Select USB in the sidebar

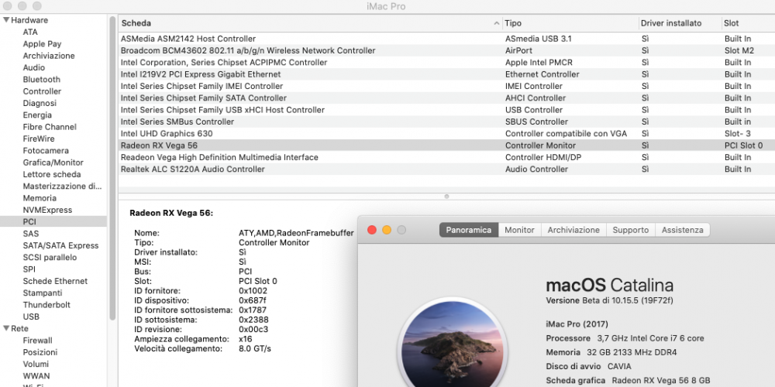click(31, 317)
